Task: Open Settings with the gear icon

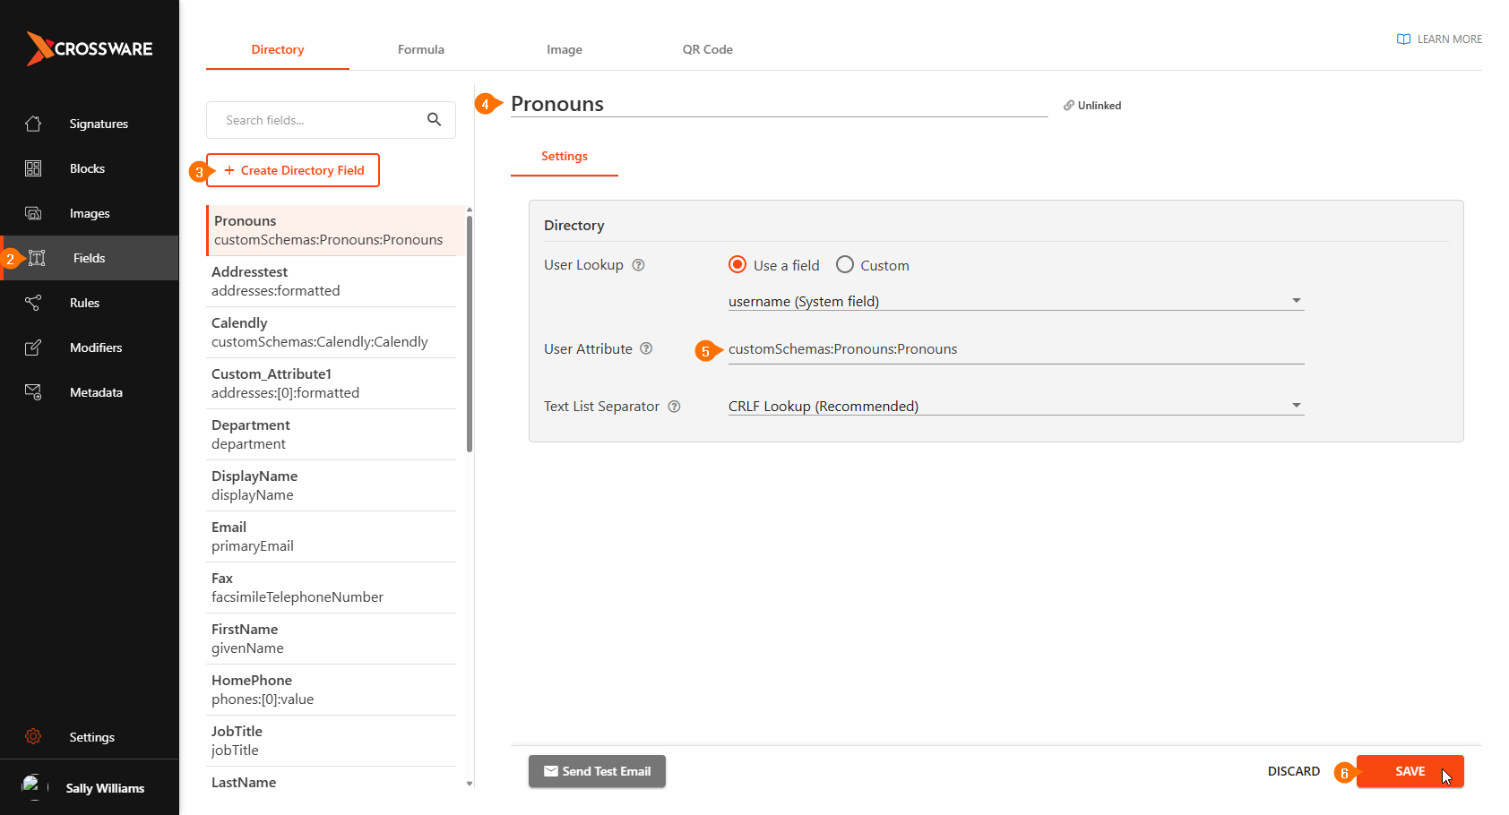Action: tap(33, 736)
